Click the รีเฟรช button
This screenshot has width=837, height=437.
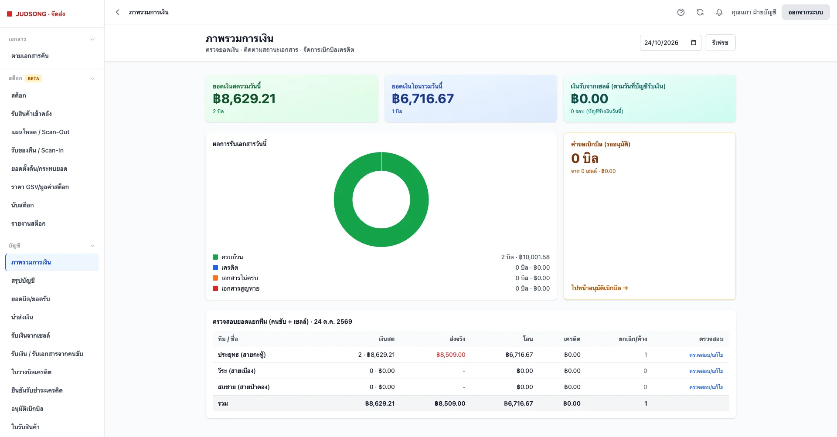click(x=720, y=43)
